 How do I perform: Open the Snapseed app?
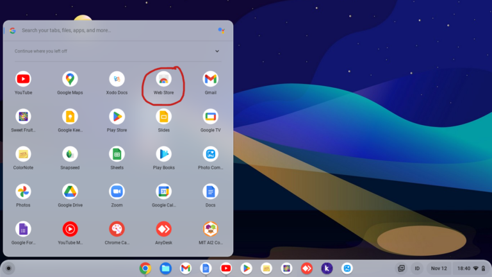click(x=70, y=154)
